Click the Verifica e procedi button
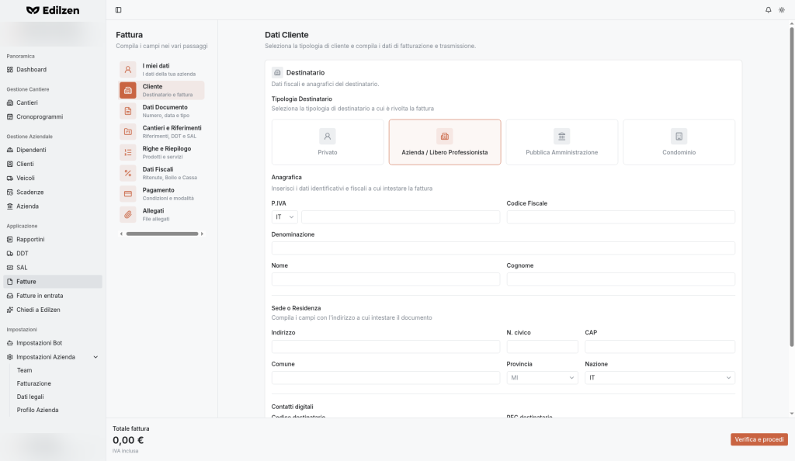 click(x=759, y=440)
